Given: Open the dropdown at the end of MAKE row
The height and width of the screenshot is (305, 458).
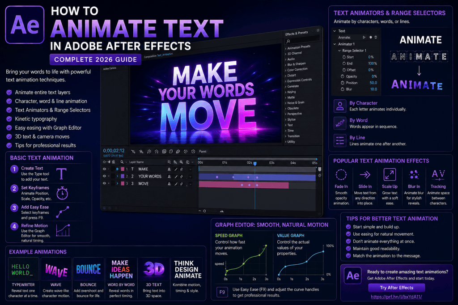Looking at the screenshot, I should coord(191,169).
